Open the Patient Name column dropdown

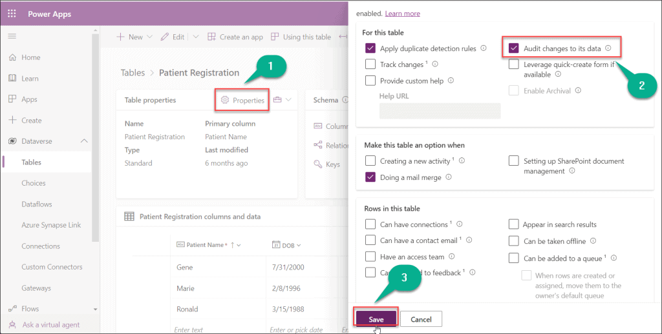click(x=239, y=245)
